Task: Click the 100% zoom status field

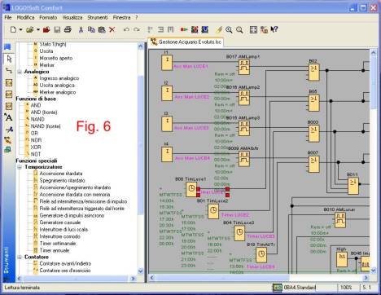Action: tap(346, 288)
